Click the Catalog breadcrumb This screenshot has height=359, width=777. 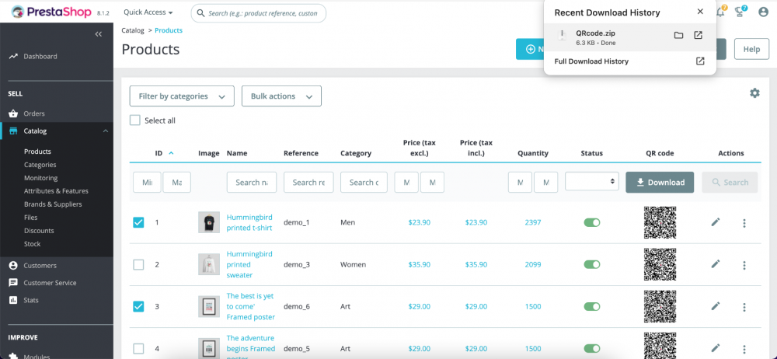133,30
